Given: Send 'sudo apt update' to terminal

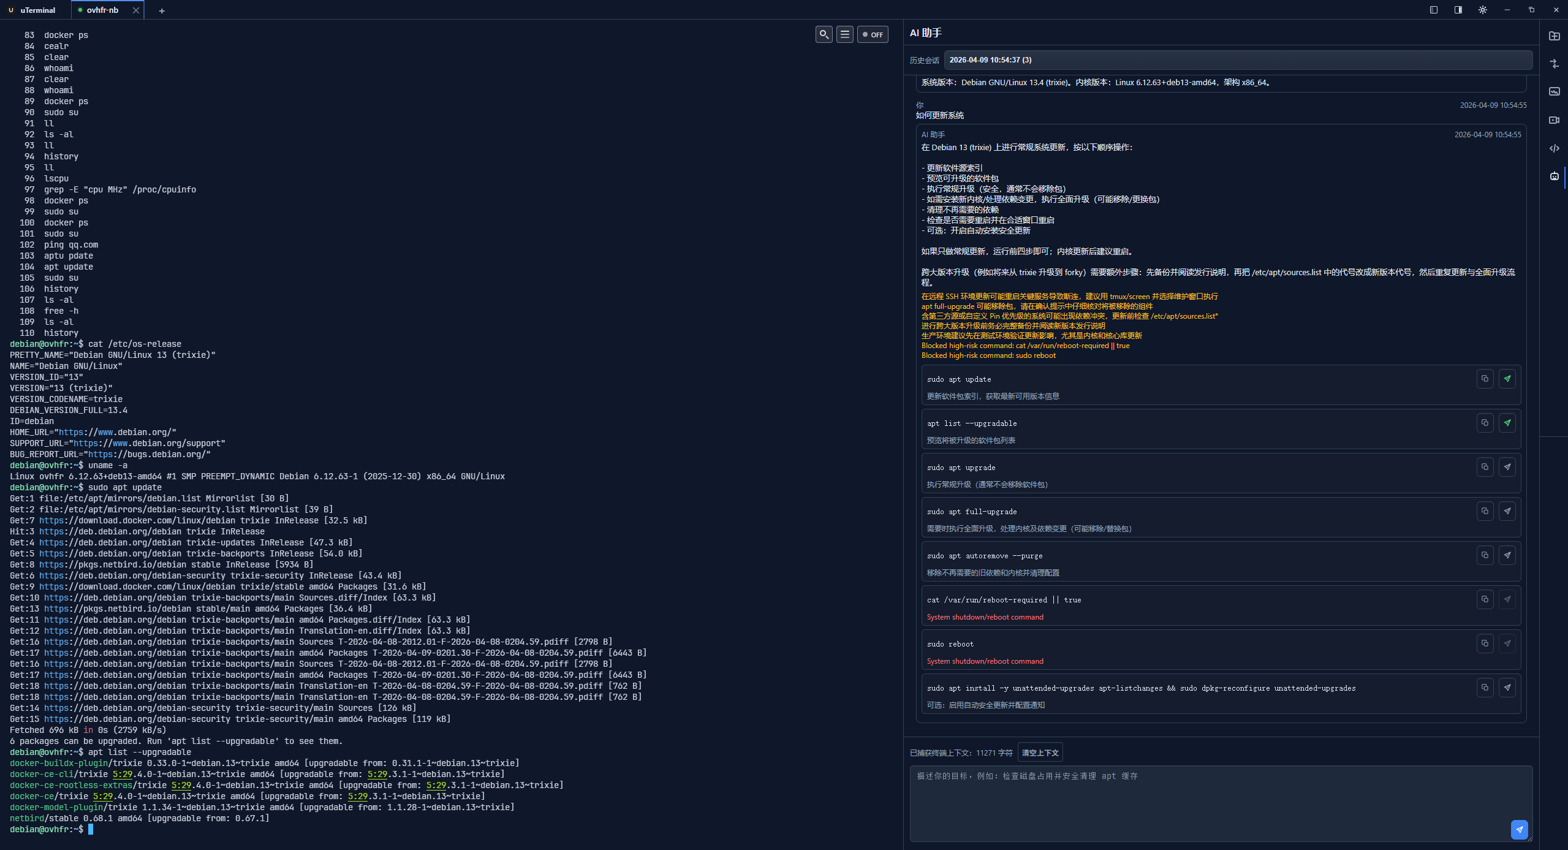Looking at the screenshot, I should pyautogui.click(x=1507, y=379).
